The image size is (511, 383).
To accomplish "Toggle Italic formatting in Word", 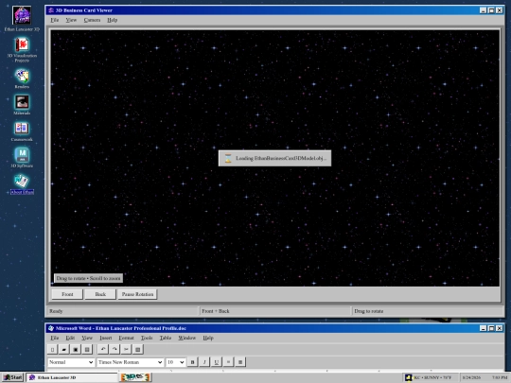I will 204,362.
